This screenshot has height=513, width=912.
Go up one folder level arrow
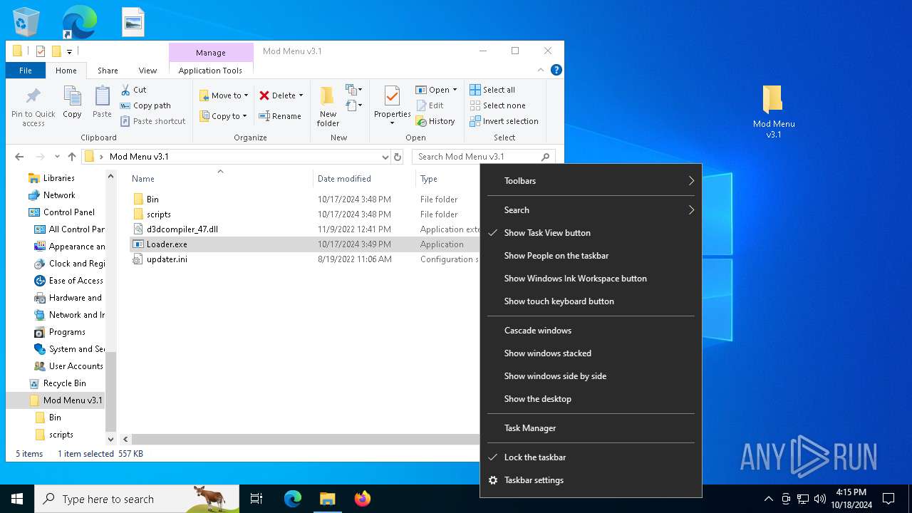(x=72, y=157)
